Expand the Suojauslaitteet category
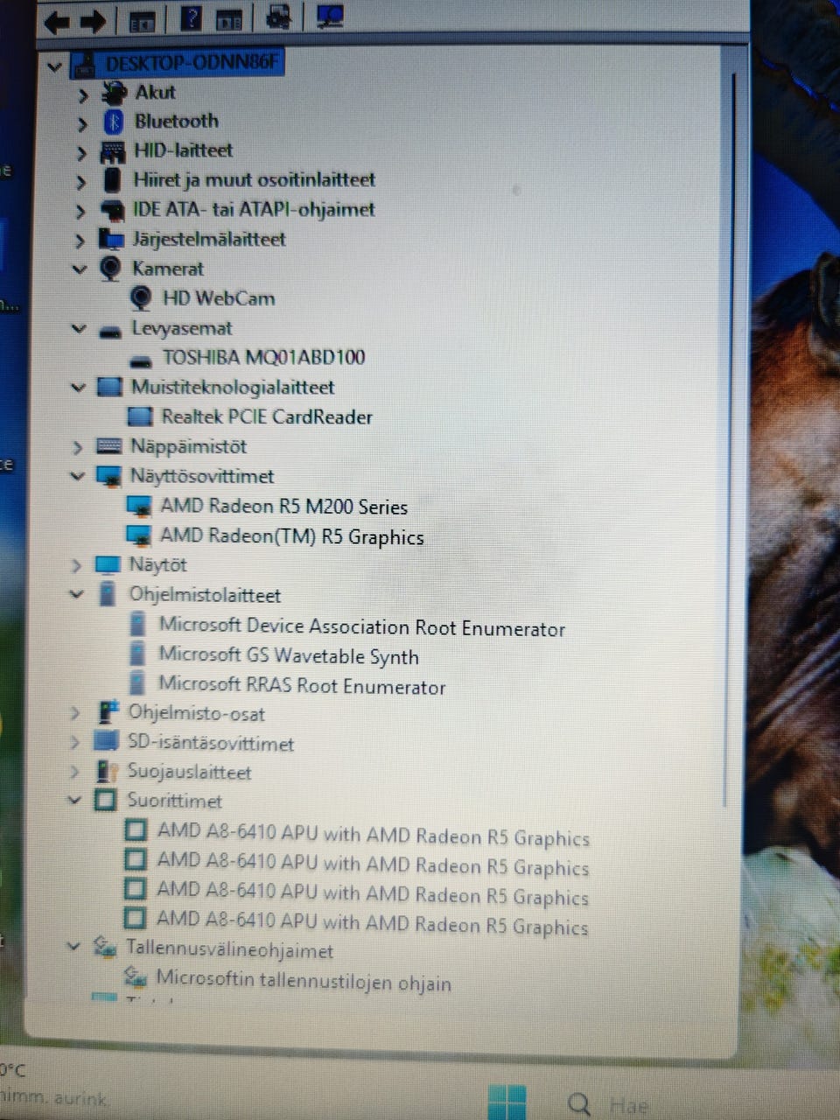Image resolution: width=840 pixels, height=1120 pixels. 74,772
